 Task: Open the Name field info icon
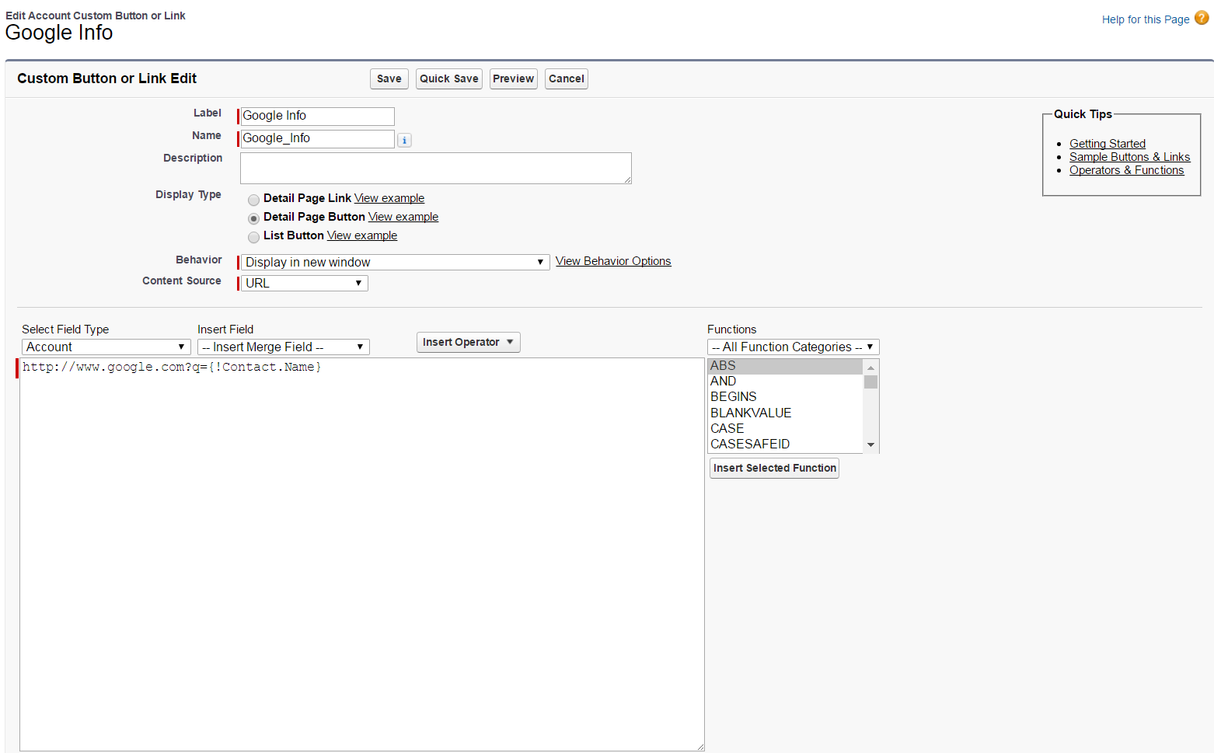click(404, 140)
